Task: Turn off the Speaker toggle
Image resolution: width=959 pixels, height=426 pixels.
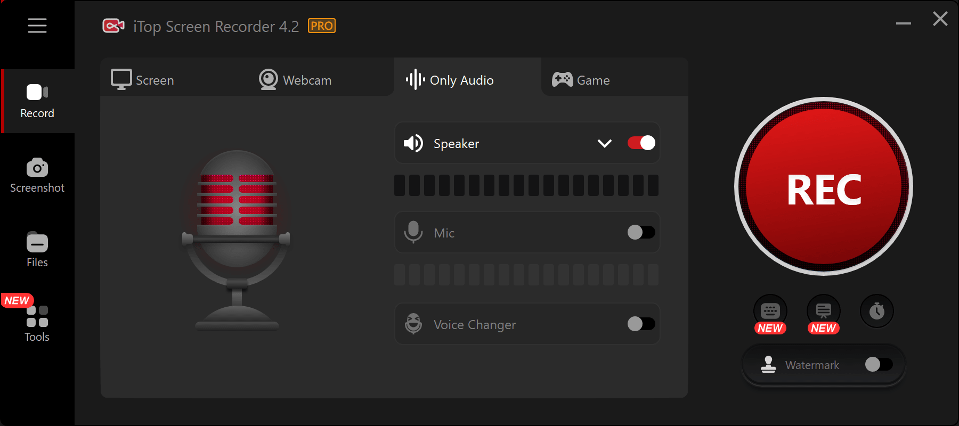Action: [x=641, y=143]
